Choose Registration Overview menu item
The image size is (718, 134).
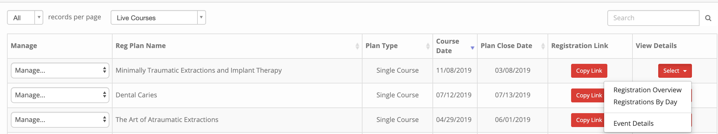[647, 90]
